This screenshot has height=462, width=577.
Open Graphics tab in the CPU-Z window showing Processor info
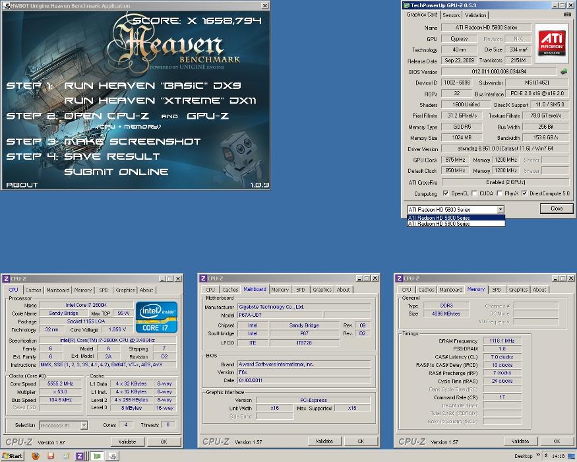click(125, 290)
